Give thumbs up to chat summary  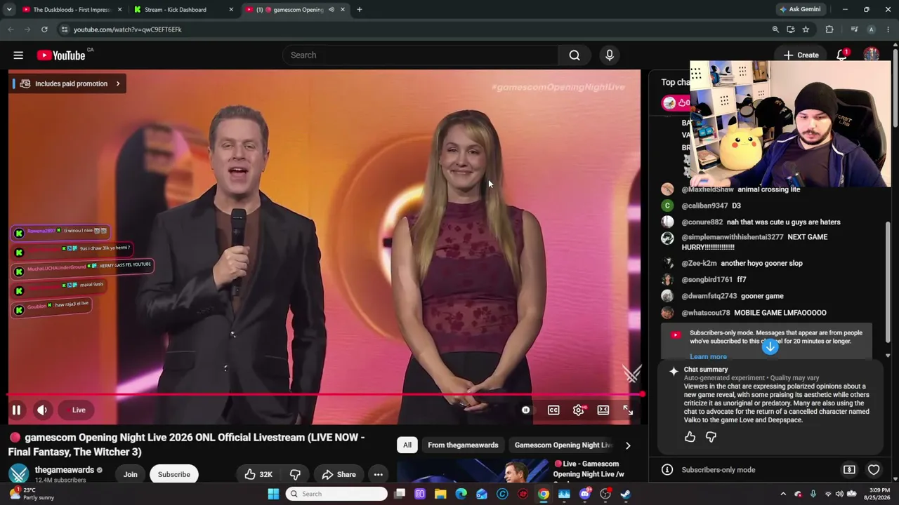(690, 437)
